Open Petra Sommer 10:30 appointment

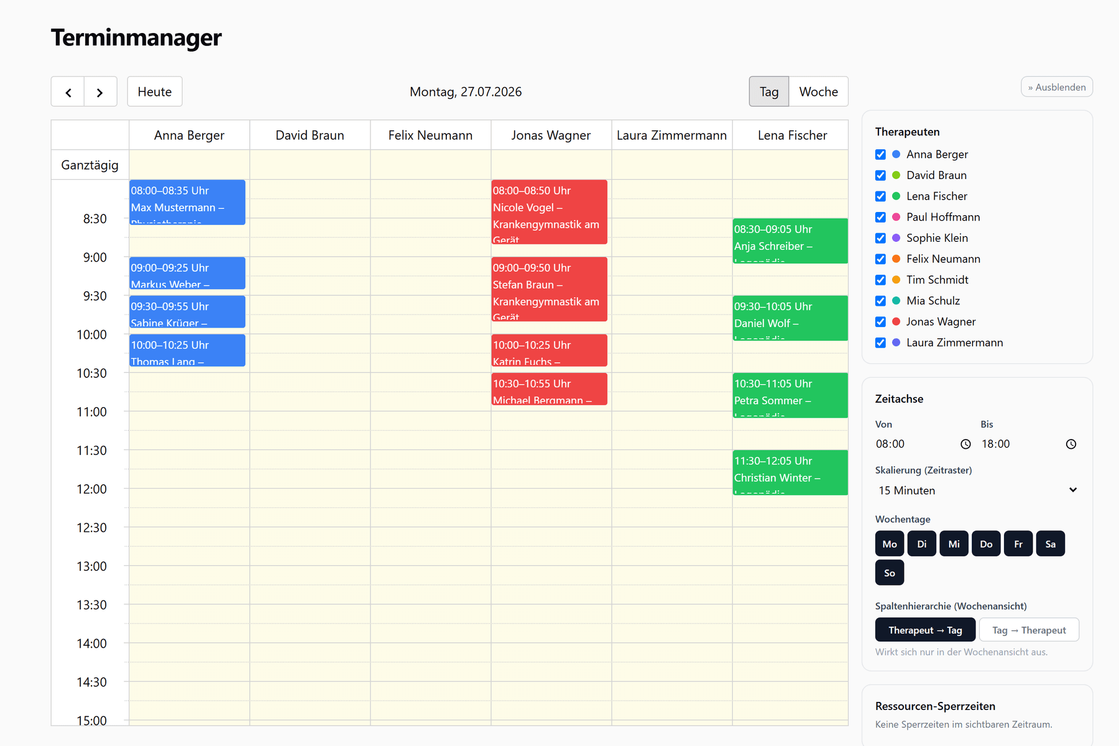(x=790, y=395)
